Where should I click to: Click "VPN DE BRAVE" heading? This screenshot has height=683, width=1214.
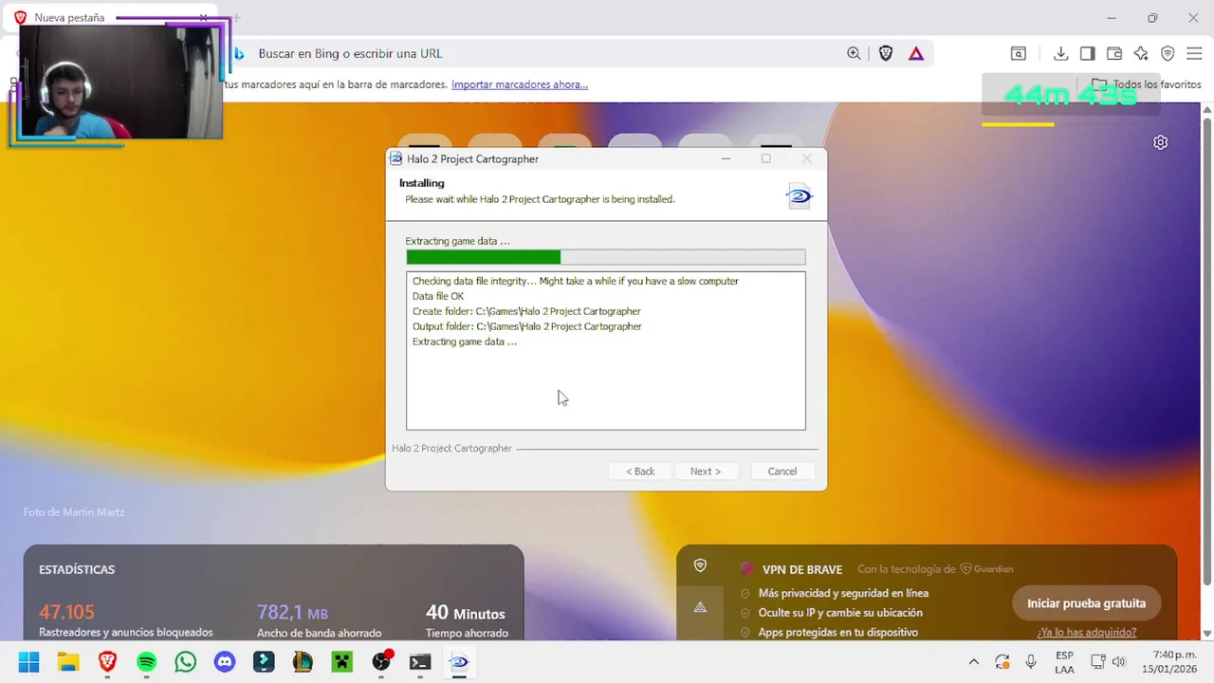coord(802,569)
